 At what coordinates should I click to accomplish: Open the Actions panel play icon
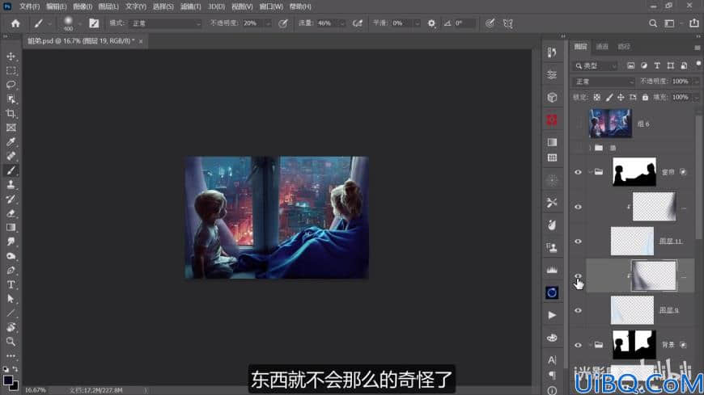[552, 315]
